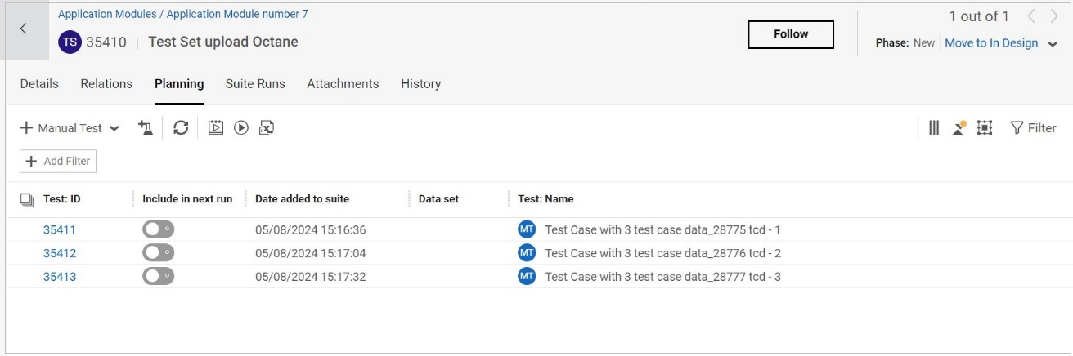Open the phase dropdown chevron
Screen dimensions: 1073x356
click(1053, 44)
